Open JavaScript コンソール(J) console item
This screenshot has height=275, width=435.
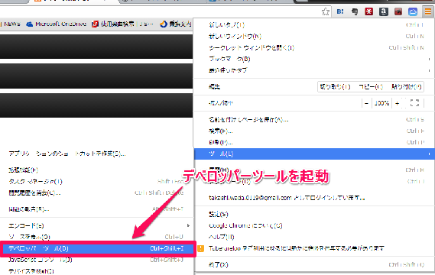pos(96,260)
